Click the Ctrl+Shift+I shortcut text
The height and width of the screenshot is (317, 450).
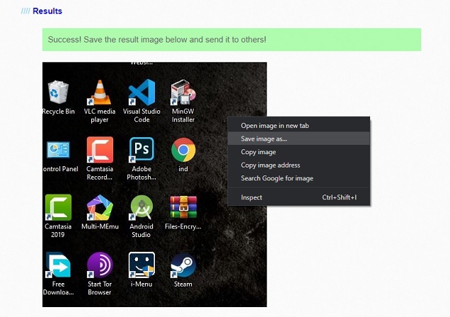tap(339, 197)
